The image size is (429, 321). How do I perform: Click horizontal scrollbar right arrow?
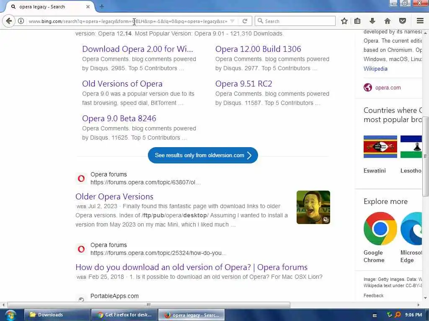click(x=419, y=305)
